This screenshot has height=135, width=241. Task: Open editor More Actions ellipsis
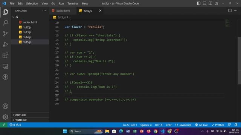pyautogui.click(x=236, y=10)
